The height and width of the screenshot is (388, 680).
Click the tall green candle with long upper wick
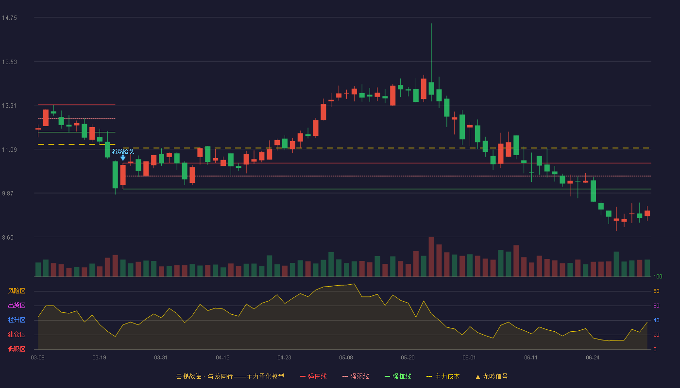[x=431, y=88]
